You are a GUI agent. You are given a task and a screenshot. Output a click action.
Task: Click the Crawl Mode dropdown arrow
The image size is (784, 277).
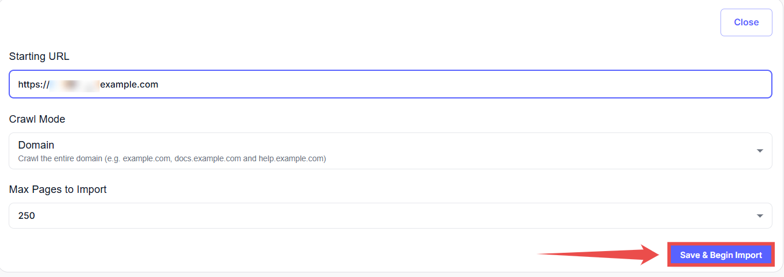tap(760, 151)
